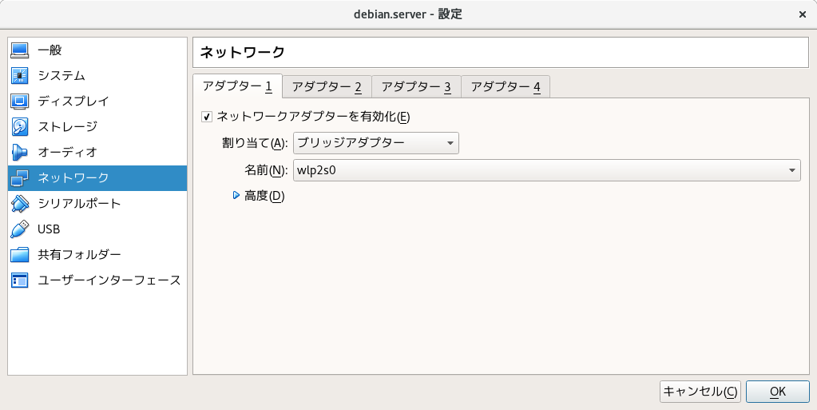The width and height of the screenshot is (817, 410).
Task: Click the USB plug icon
Action: (x=20, y=229)
